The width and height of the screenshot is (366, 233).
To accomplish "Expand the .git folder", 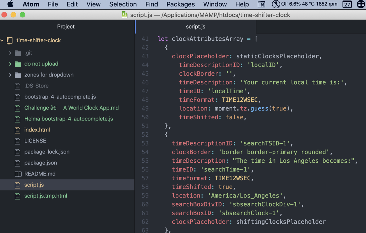I will (10, 53).
